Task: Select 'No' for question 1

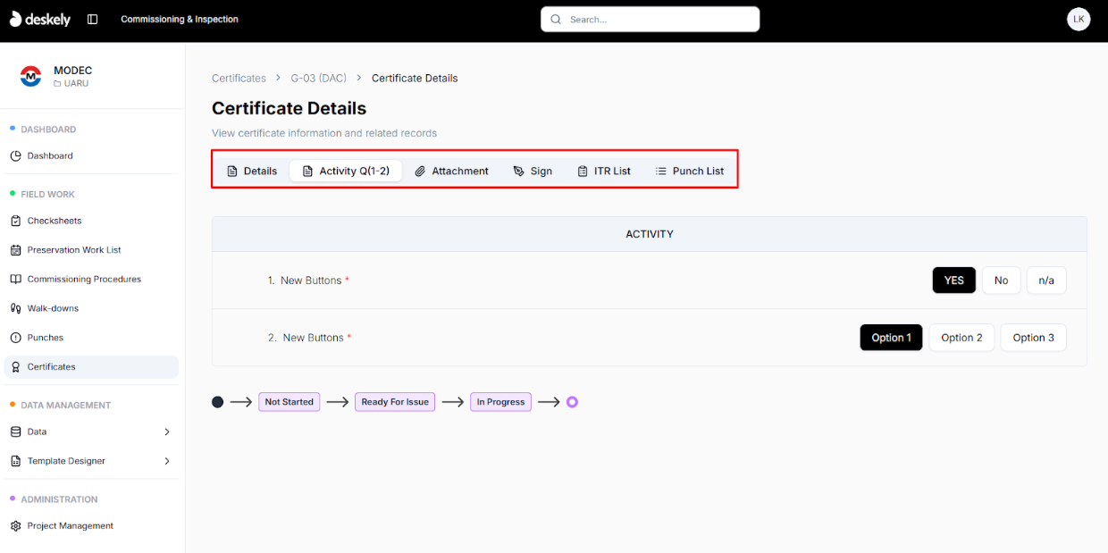Action: click(1001, 281)
